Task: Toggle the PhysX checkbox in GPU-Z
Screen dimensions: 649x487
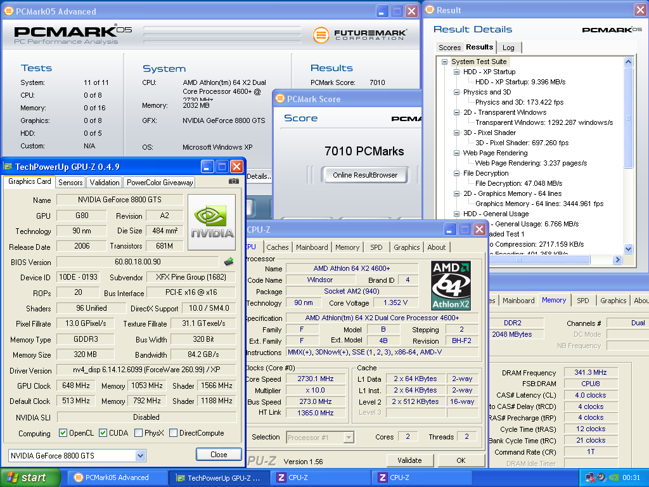Action: [139, 432]
